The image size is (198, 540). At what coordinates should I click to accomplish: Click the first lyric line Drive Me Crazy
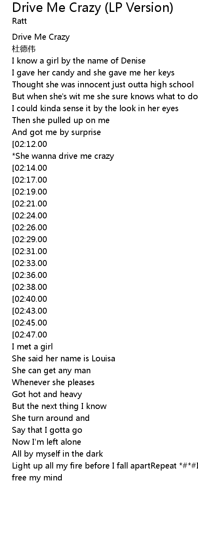tap(41, 37)
